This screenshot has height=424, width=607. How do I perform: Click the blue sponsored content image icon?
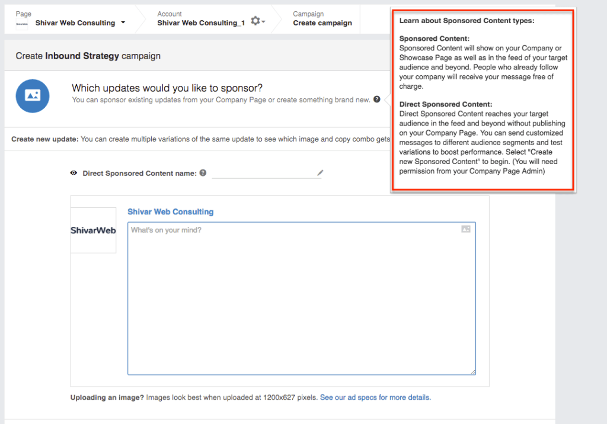33,96
